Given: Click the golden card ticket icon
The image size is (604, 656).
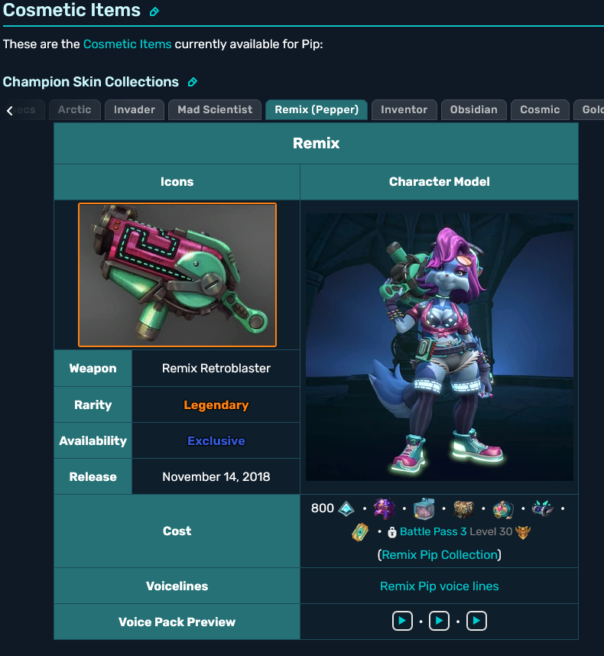Looking at the screenshot, I should click(360, 532).
